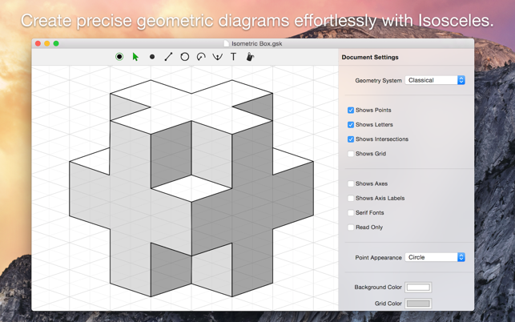Image resolution: width=515 pixels, height=322 pixels.
Task: Disable the Shows Intersections option
Action: (x=351, y=139)
